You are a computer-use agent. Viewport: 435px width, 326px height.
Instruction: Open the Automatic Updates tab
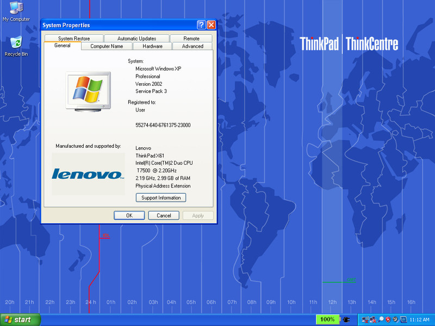tap(136, 38)
